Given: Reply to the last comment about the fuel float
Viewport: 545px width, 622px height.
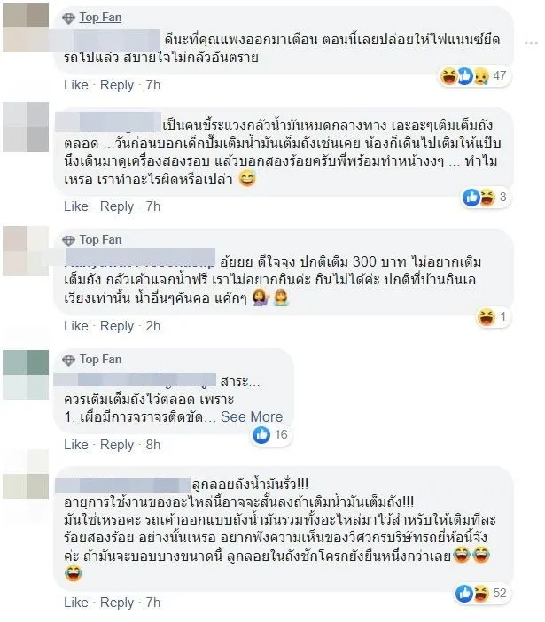Looking at the screenshot, I should [x=117, y=603].
